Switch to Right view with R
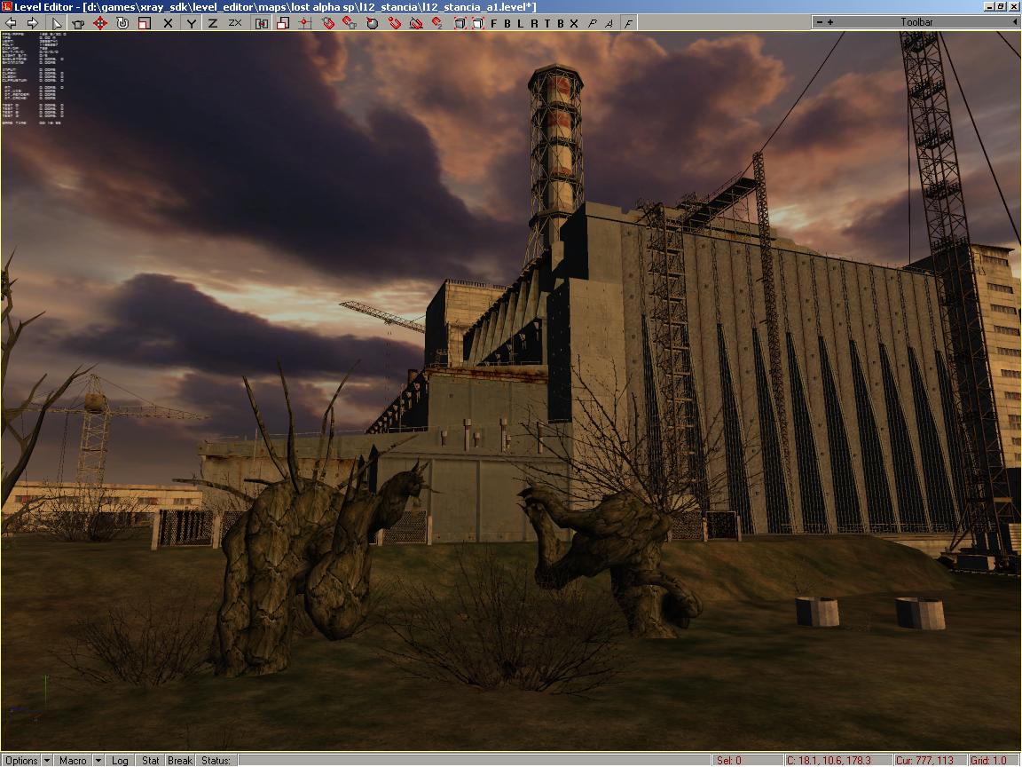This screenshot has width=1022, height=767. (x=534, y=23)
